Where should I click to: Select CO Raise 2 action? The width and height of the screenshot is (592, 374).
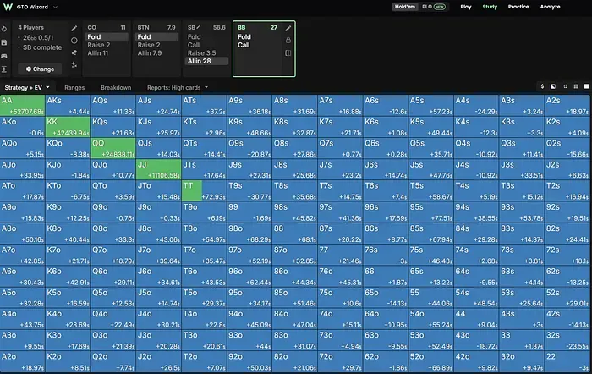point(99,45)
